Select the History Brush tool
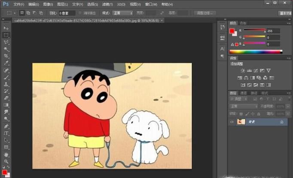The image size is (293, 178). tap(6, 91)
